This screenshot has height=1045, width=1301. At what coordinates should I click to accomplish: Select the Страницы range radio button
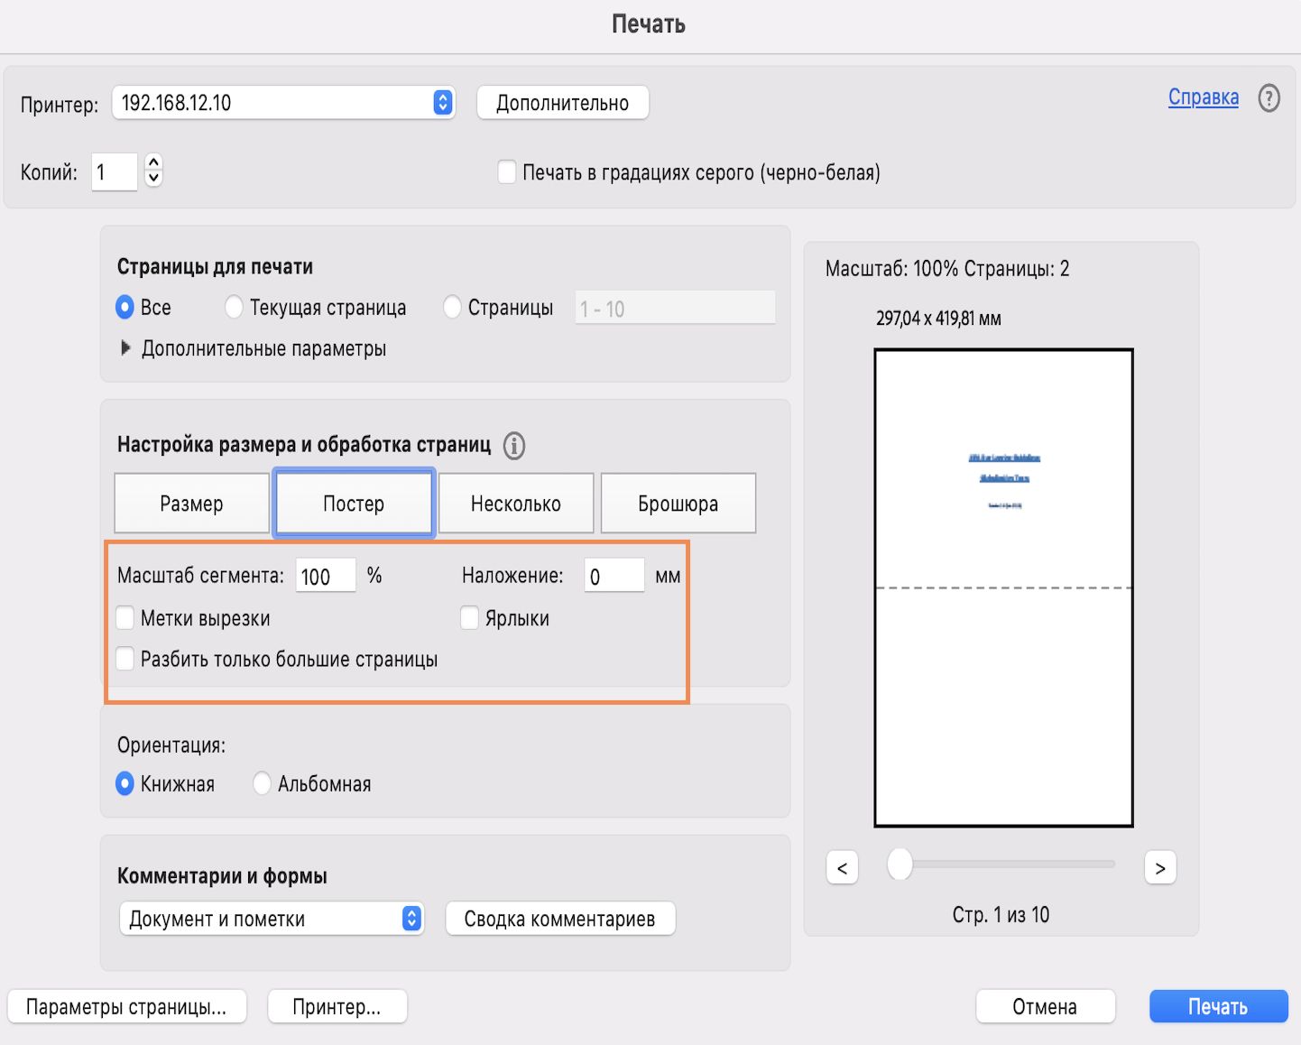452,308
